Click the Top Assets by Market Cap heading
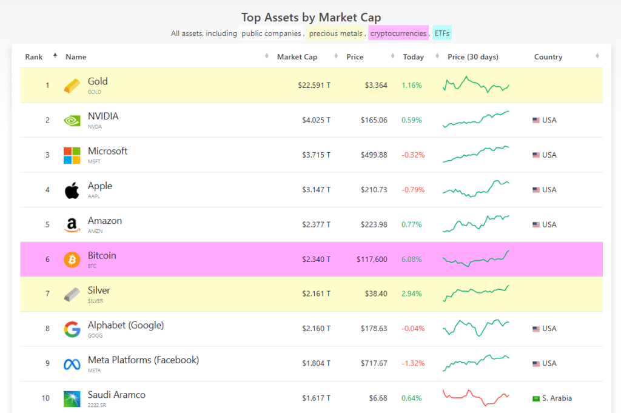This screenshot has height=413, width=621. [x=311, y=18]
